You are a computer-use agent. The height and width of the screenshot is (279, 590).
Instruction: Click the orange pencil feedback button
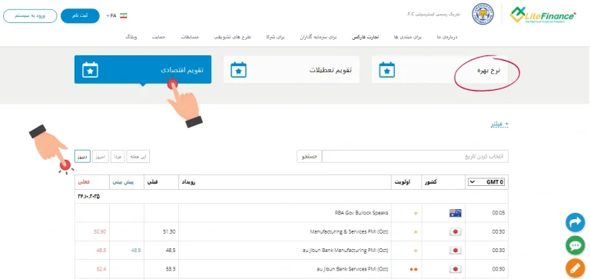point(575,268)
